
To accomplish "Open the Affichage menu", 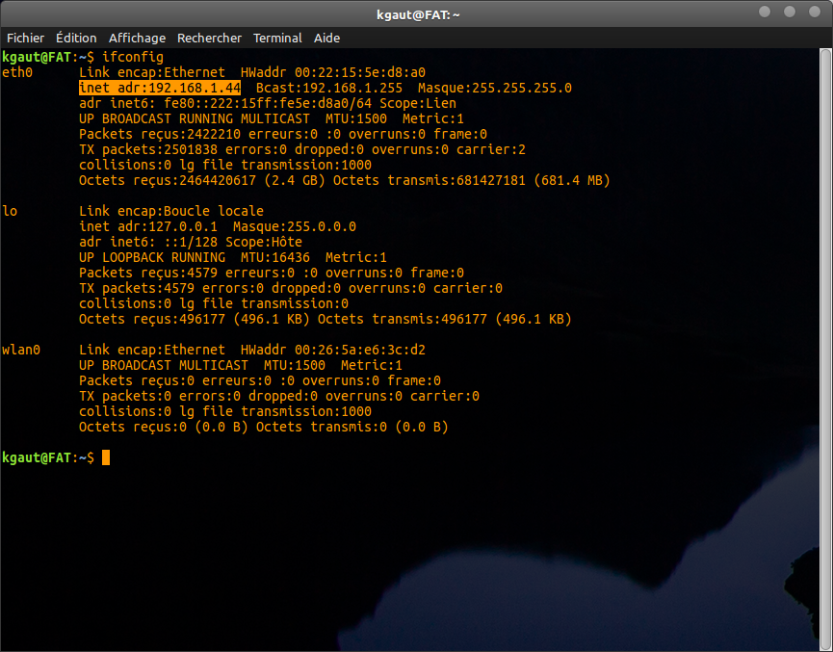I will pos(137,38).
